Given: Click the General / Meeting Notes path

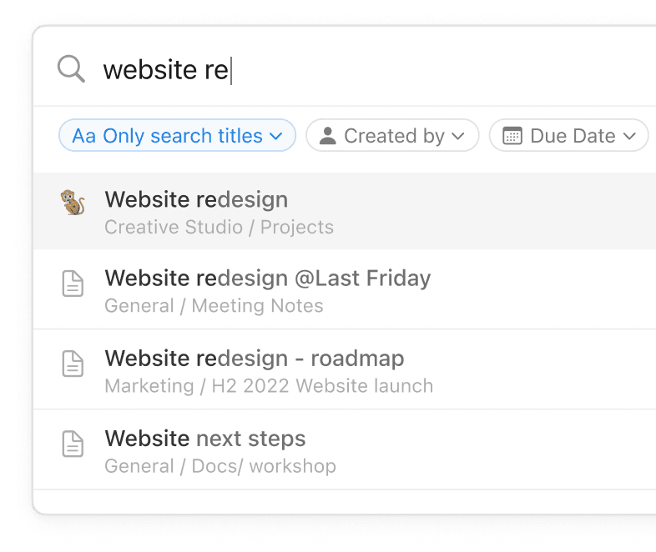Looking at the screenshot, I should tap(214, 306).
